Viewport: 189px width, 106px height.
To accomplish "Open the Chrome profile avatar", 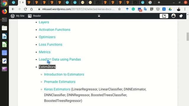I will [x=178, y=9].
